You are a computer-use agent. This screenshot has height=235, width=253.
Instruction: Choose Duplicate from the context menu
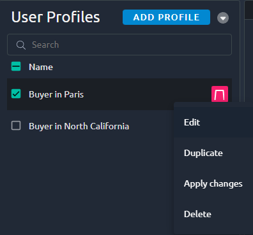tap(213, 153)
